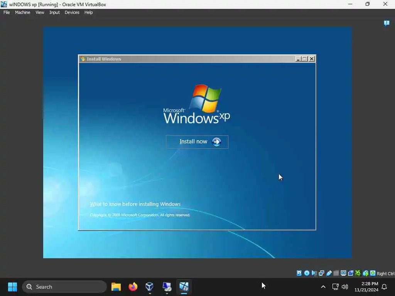Click the shared folders status icon

[336, 273]
